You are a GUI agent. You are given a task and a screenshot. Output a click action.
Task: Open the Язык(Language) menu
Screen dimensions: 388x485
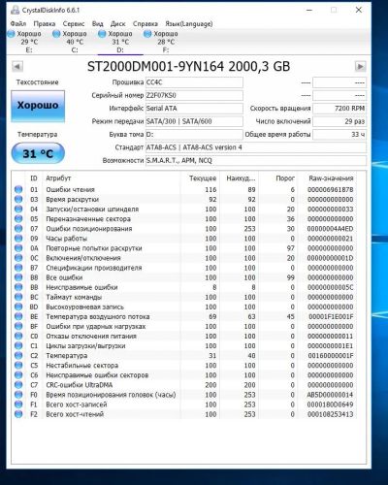tap(189, 23)
